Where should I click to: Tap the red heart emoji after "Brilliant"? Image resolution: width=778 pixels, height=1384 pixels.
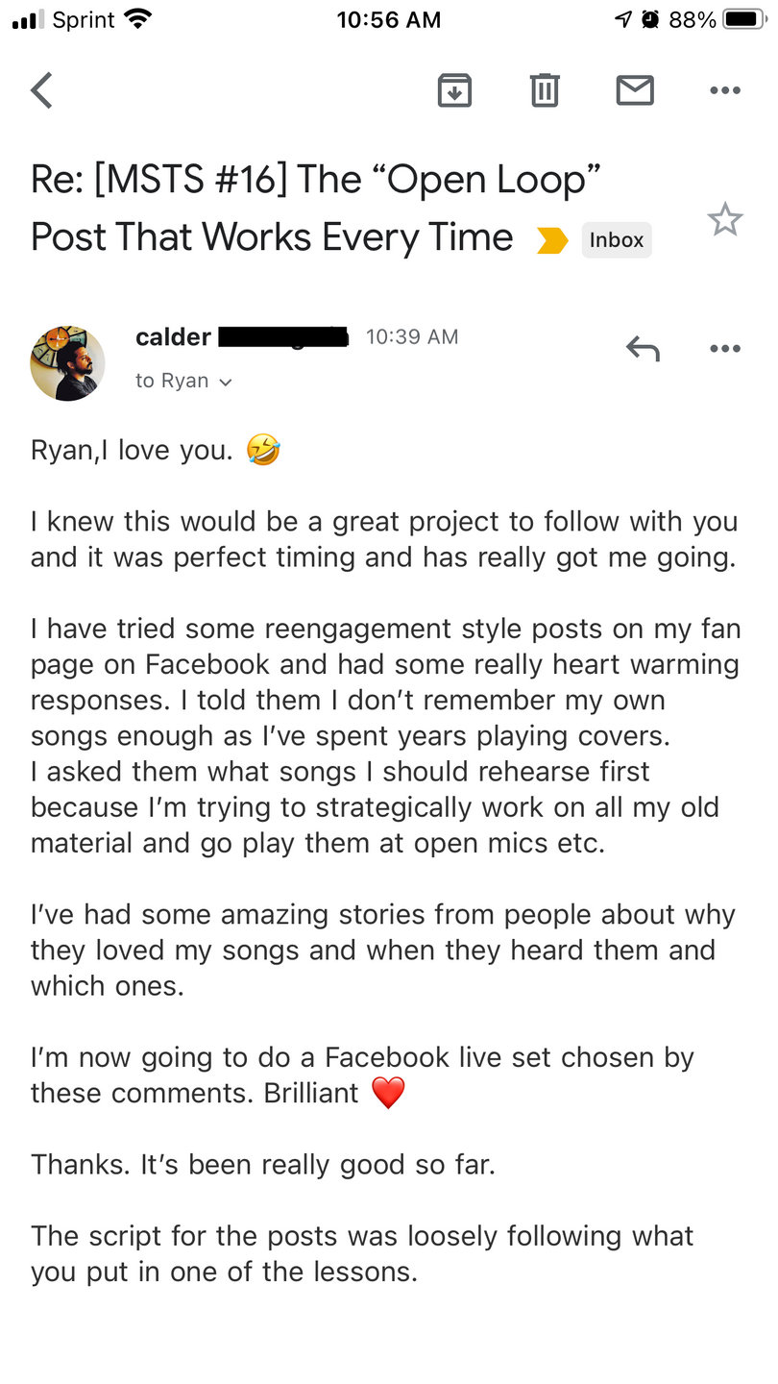pos(388,1093)
